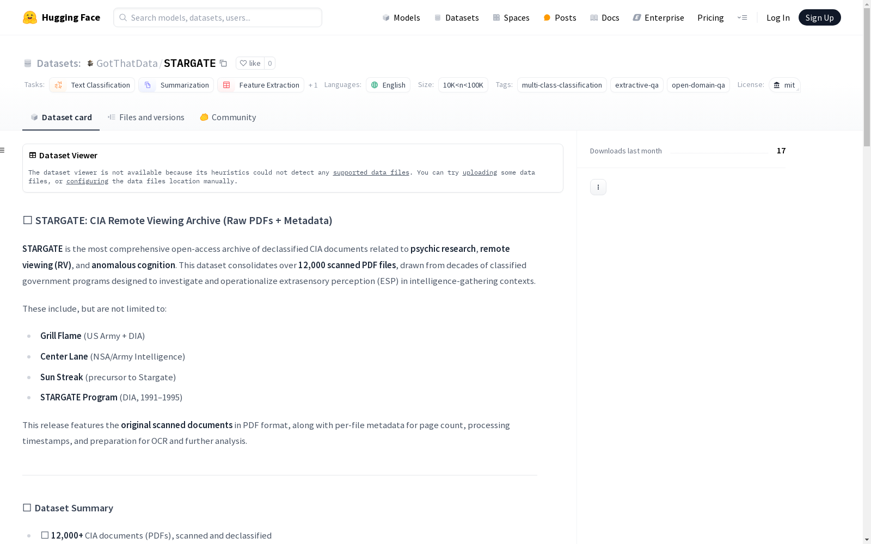Click the "Center Lane" list item
This screenshot has width=871, height=544.
point(113,356)
